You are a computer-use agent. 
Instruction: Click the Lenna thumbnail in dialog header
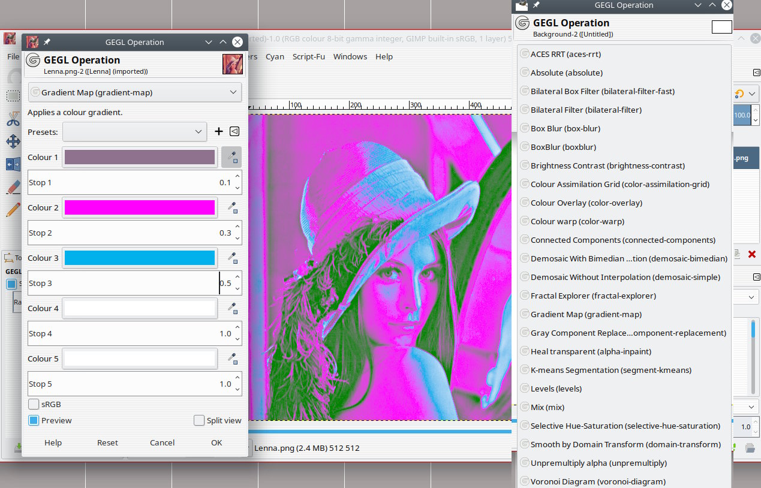[232, 64]
